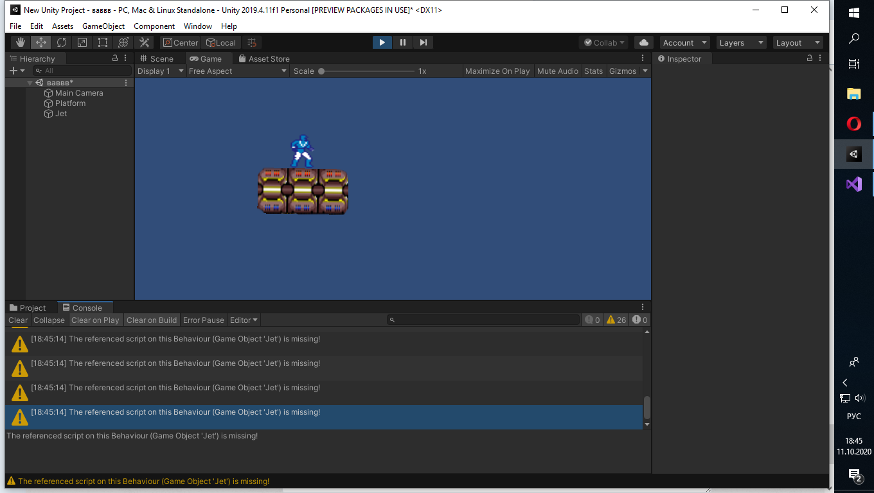
Task: Open Collab dropdown
Action: tap(605, 42)
